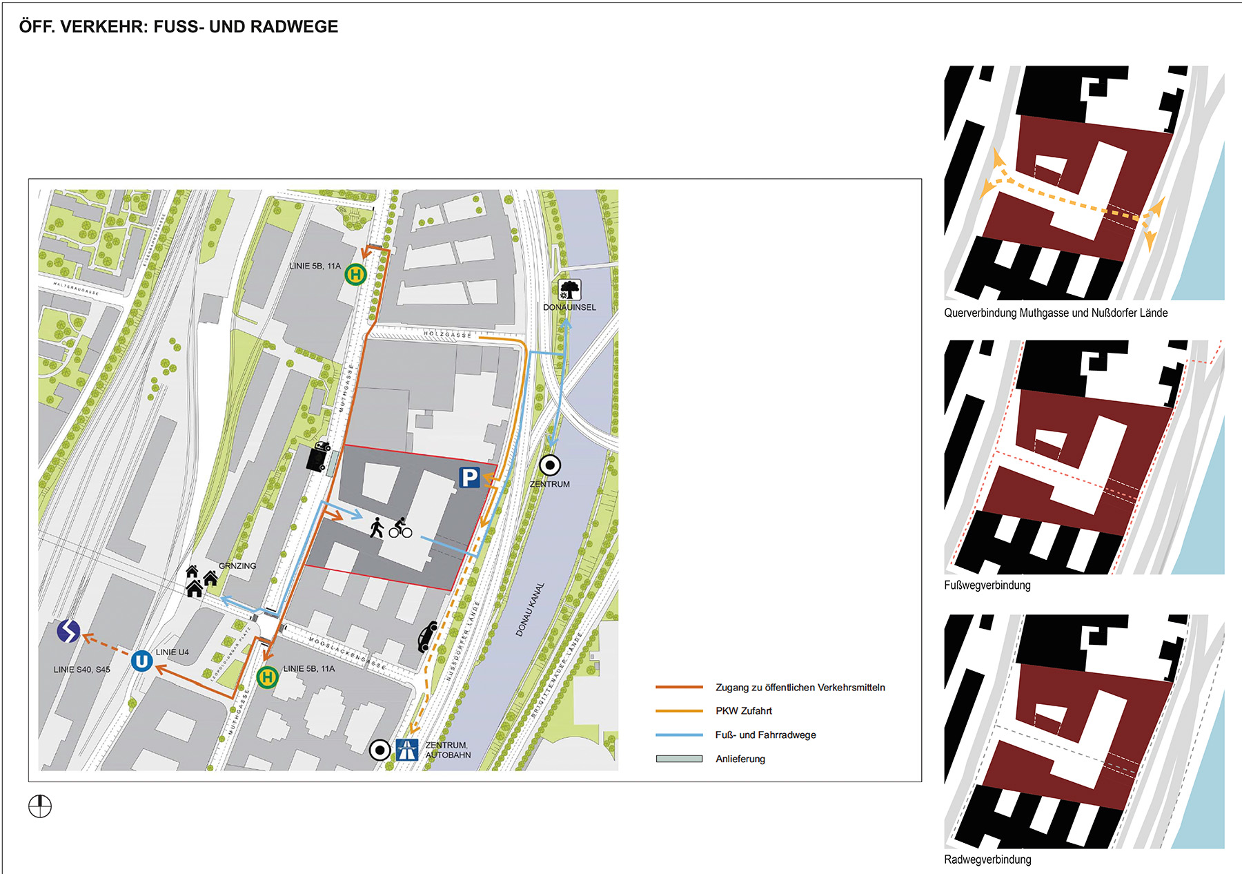The width and height of the screenshot is (1242, 874).
Task: Click the delivery truck icon on Muthgasse
Action: click(x=318, y=456)
